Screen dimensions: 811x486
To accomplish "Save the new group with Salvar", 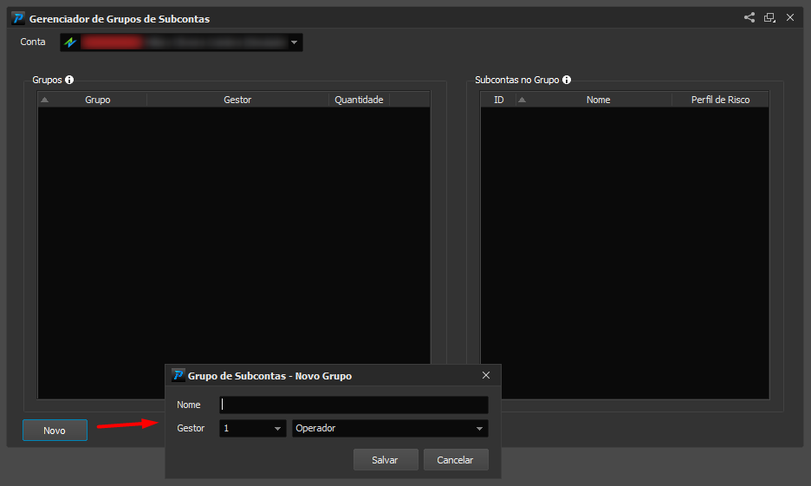I will click(386, 460).
